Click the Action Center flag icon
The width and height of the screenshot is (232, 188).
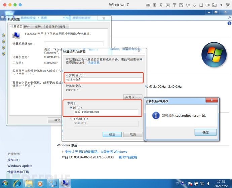[x=190, y=184]
